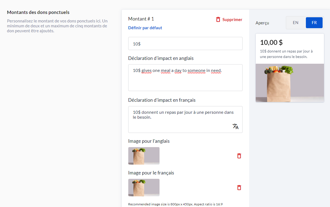
Task: Click the Aperçu label
Action: point(262,23)
